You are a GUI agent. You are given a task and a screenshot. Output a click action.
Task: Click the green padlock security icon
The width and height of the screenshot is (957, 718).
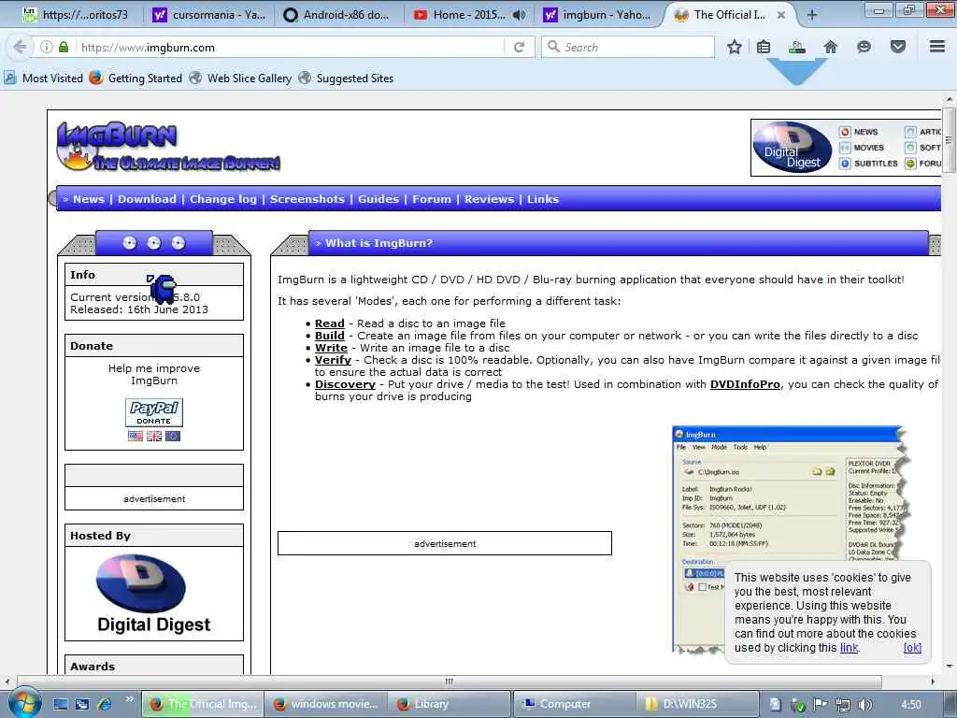pos(64,47)
